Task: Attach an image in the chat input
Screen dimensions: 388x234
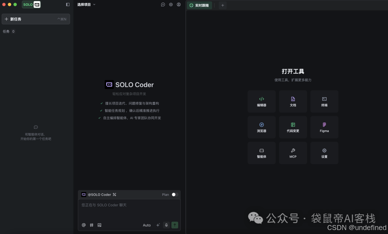Action: tap(99, 225)
